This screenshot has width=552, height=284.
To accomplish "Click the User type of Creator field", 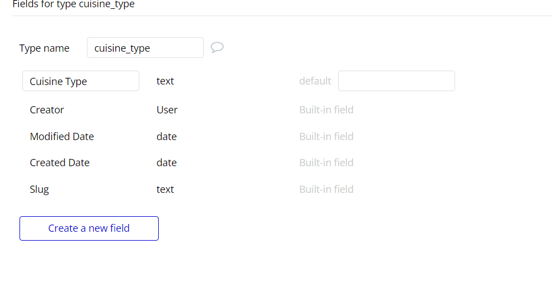I will [x=167, y=110].
